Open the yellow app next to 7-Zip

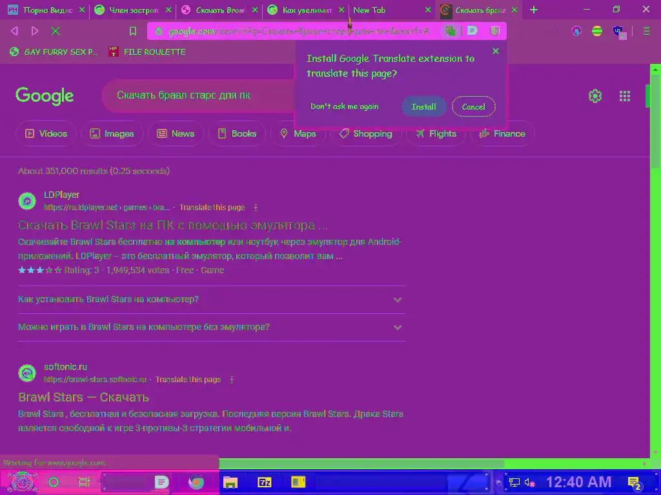298,482
